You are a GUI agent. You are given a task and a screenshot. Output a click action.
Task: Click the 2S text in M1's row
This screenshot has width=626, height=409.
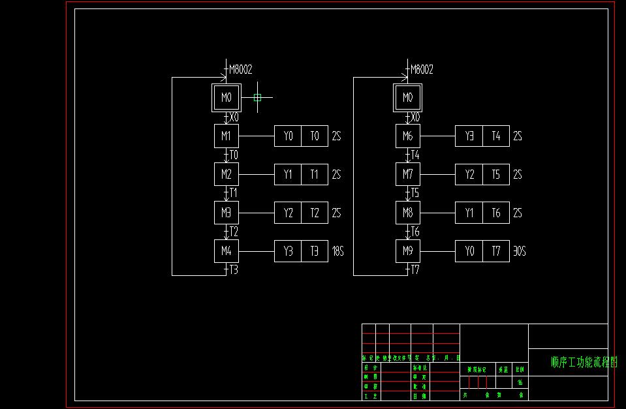[x=337, y=136]
